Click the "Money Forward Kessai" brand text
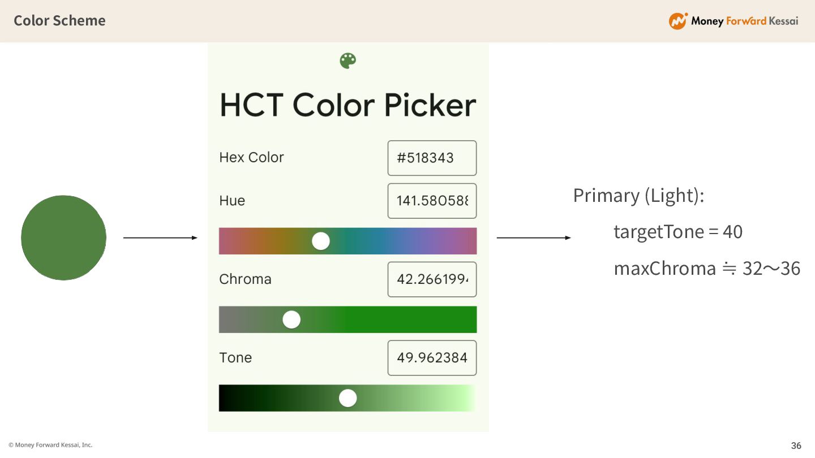The image size is (815, 458). (744, 21)
